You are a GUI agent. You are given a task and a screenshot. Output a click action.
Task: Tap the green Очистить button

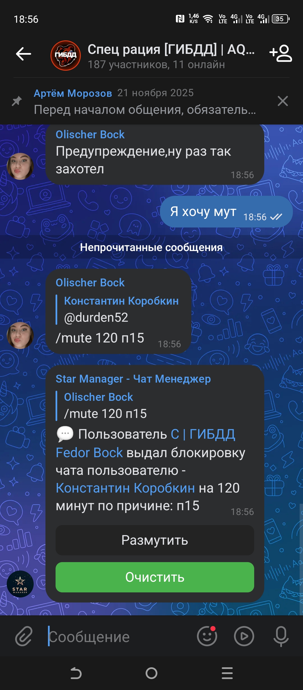tap(155, 577)
